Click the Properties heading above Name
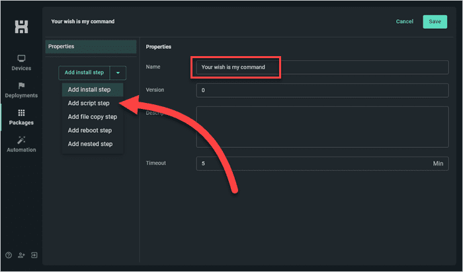Screen dimensions: 463x272 tap(159, 47)
